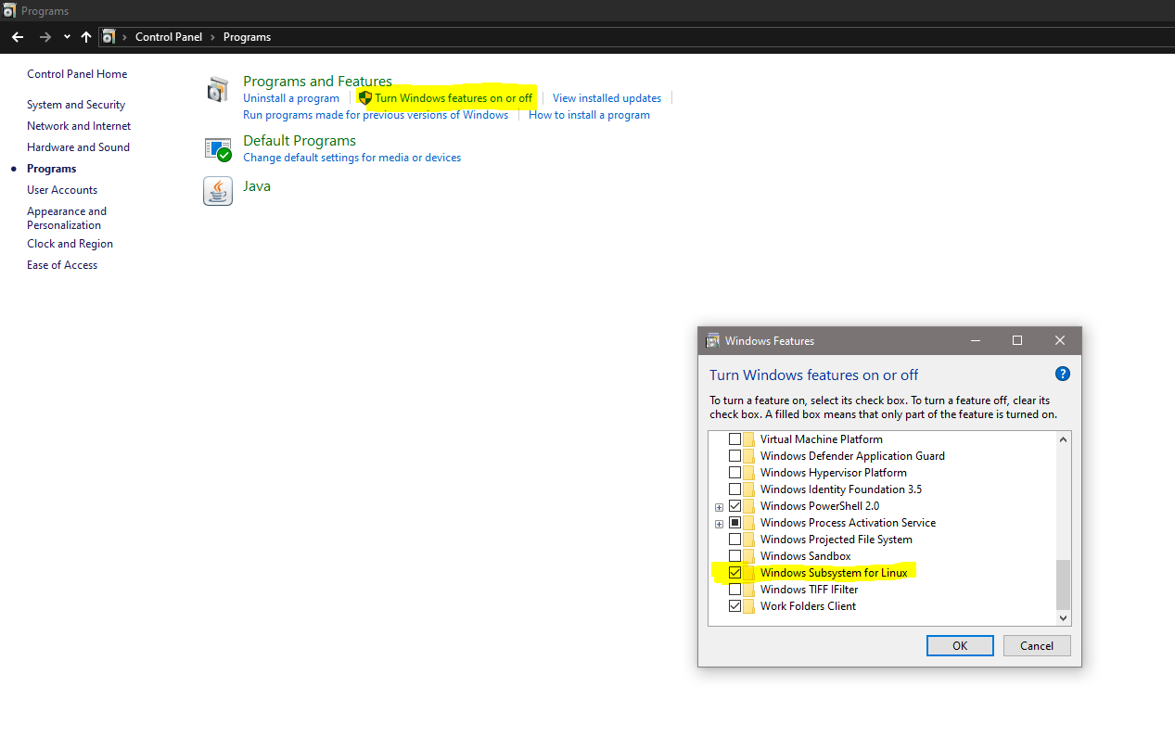The height and width of the screenshot is (737, 1175).
Task: Click Control Panel in the breadcrumb
Action: pyautogui.click(x=169, y=37)
